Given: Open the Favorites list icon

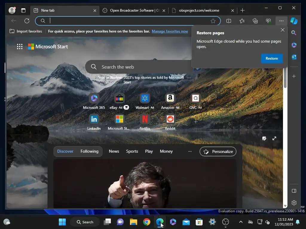Looking at the screenshot, I should click(242, 21).
